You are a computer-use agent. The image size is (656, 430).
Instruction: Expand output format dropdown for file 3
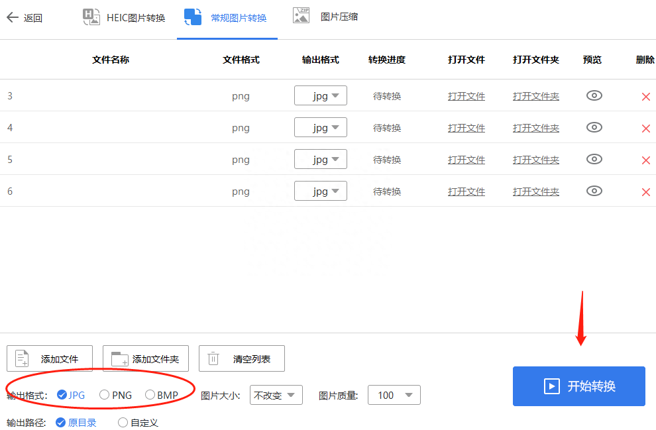[x=321, y=96]
